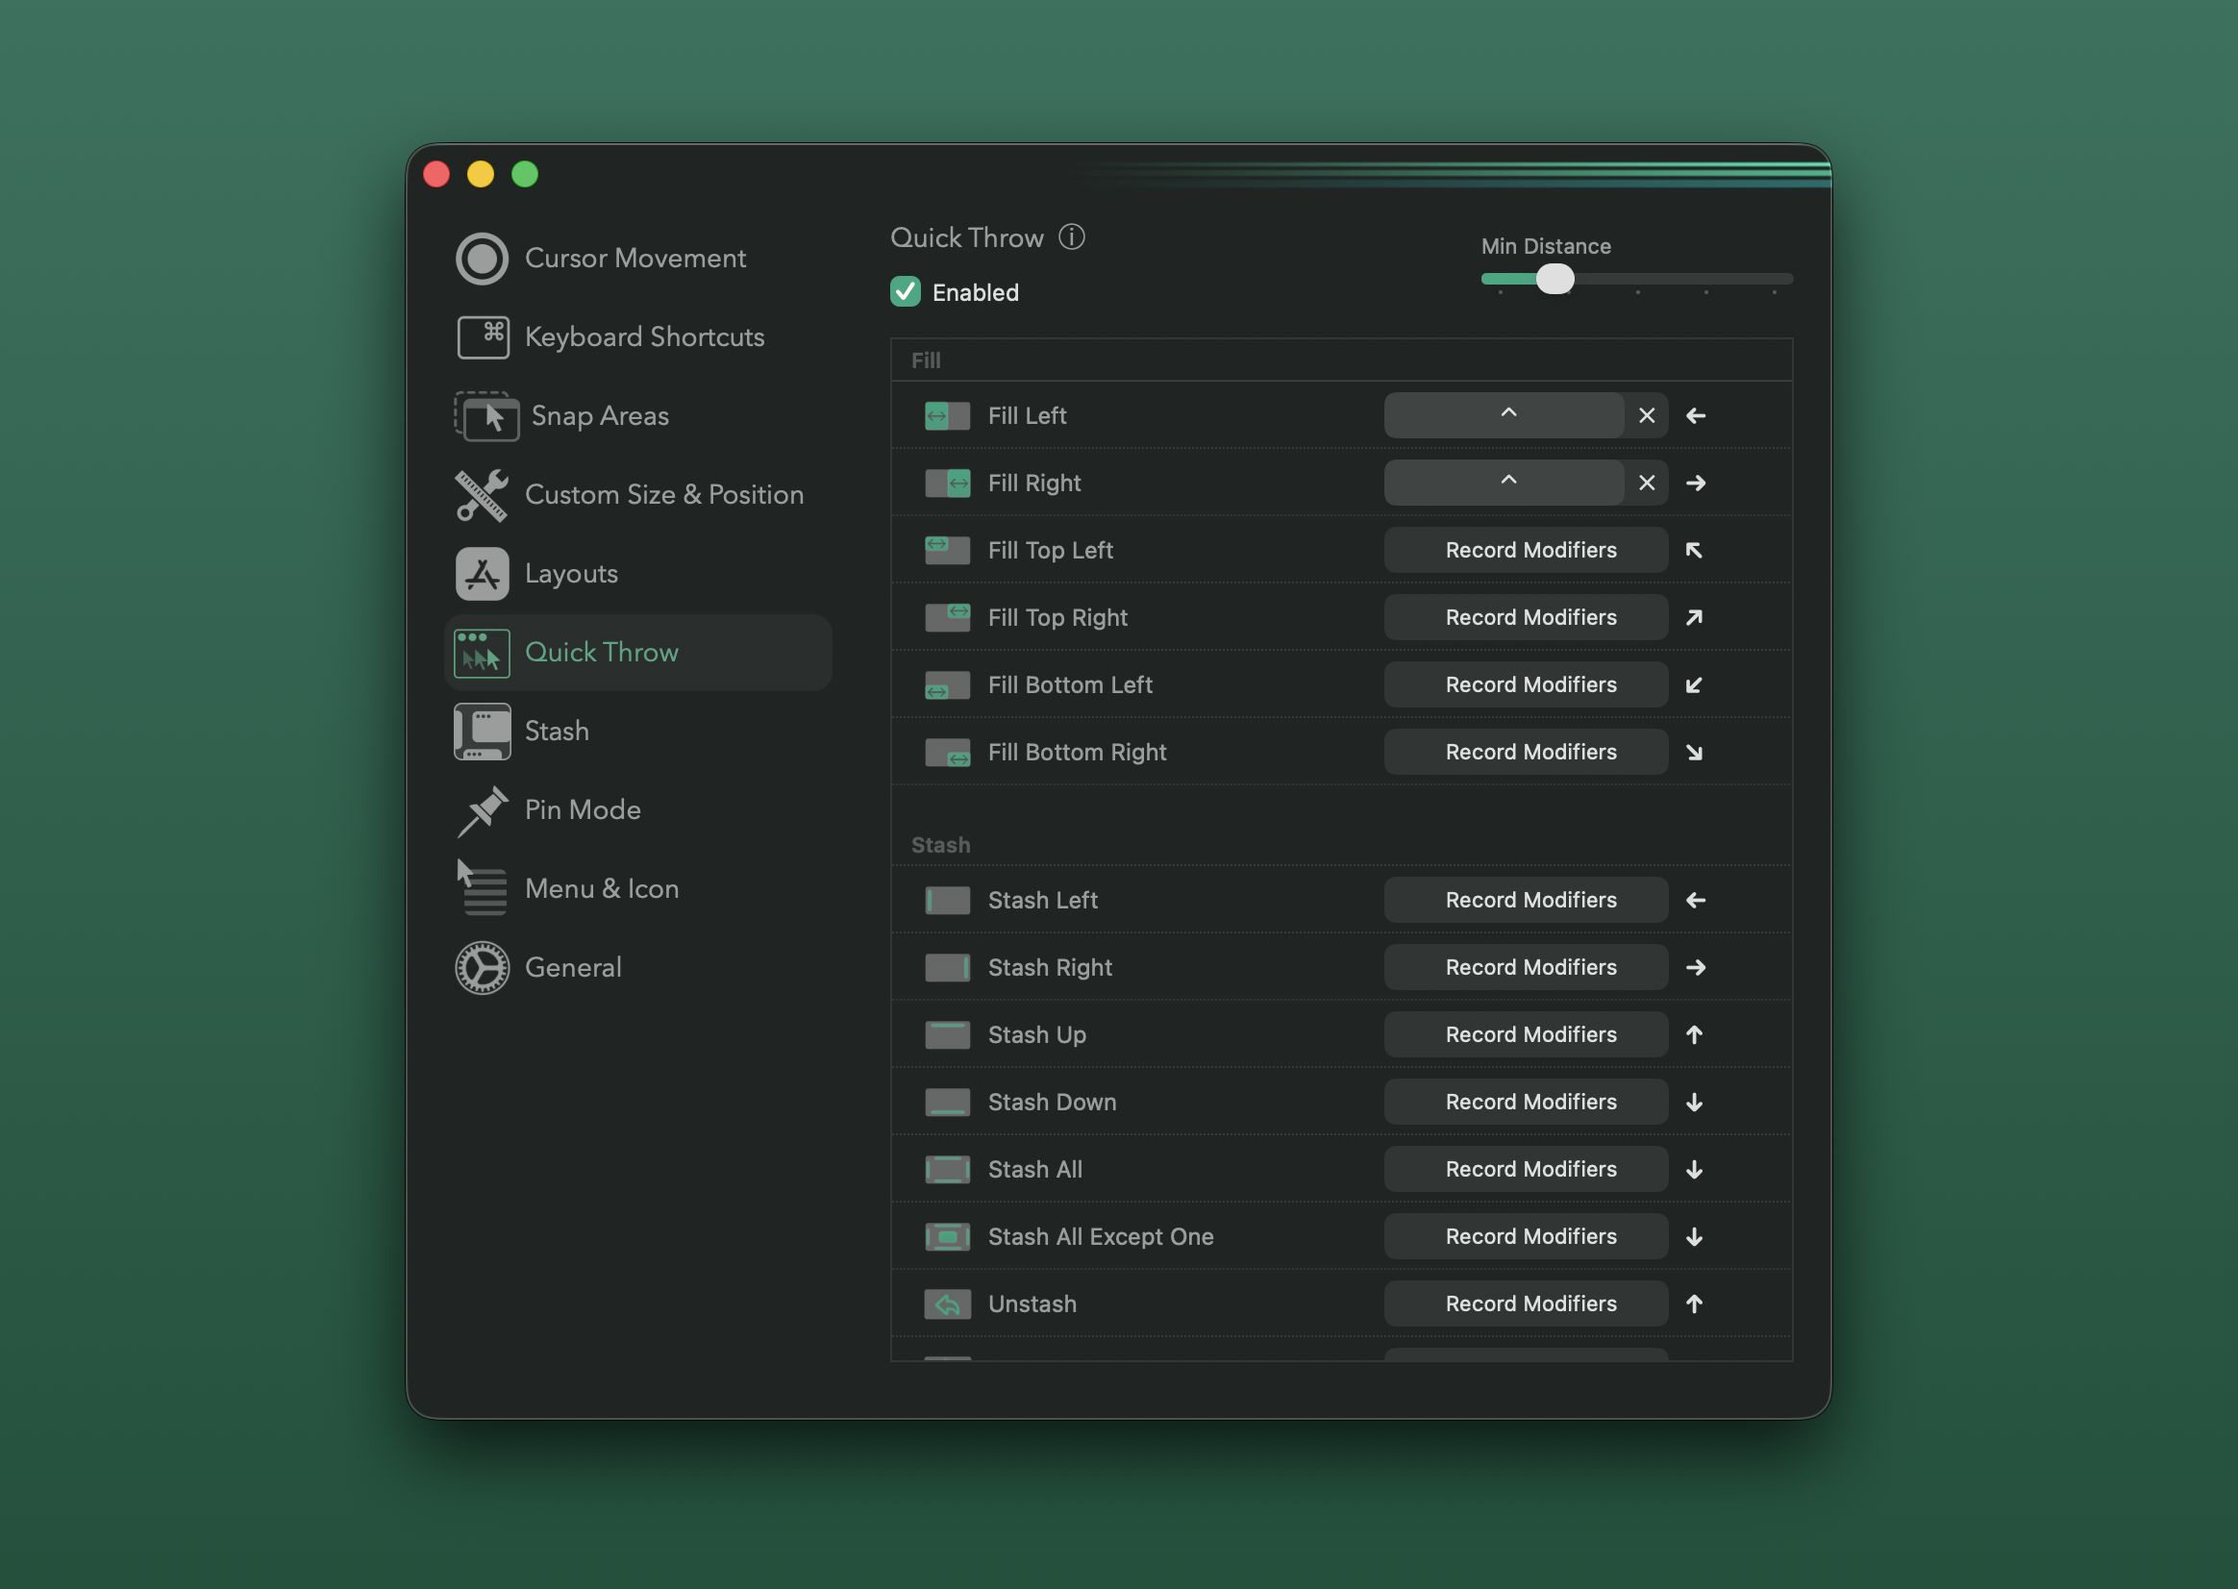Record modifiers for Fill Bottom Right

(1526, 753)
